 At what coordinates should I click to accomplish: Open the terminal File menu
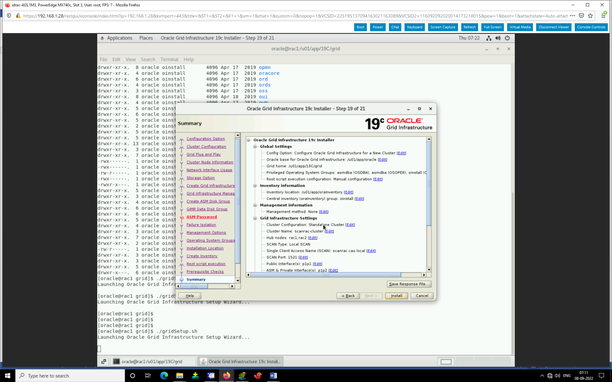[103, 59]
